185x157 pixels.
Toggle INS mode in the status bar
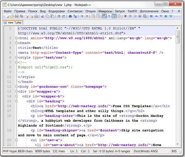pyautogui.click(x=174, y=151)
